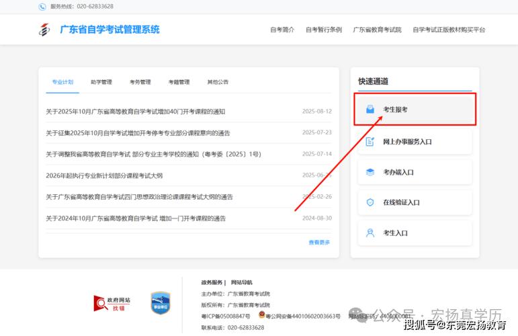This screenshot has height=336, width=518.
Task: Click the police emblem beside 粤公网安备
Action: 261,315
